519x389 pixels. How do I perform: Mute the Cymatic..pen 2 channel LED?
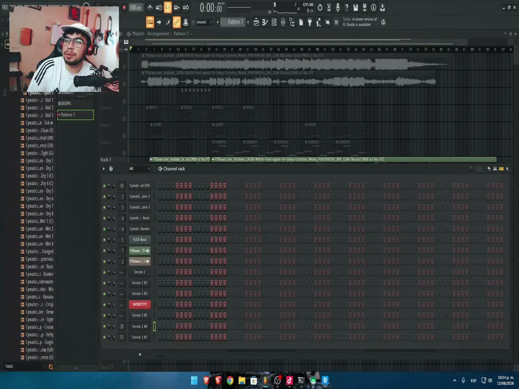104,197
